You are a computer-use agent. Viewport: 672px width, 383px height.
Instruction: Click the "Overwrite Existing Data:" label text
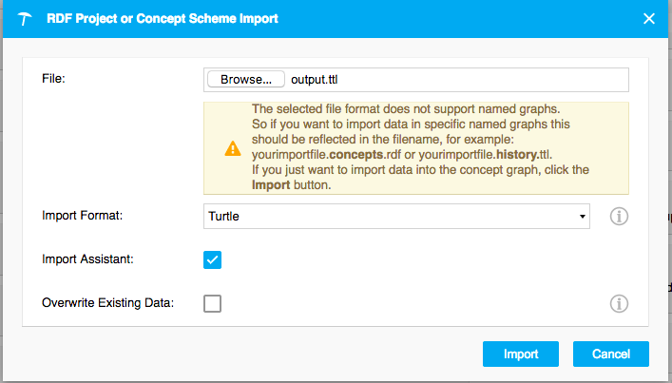(x=108, y=303)
